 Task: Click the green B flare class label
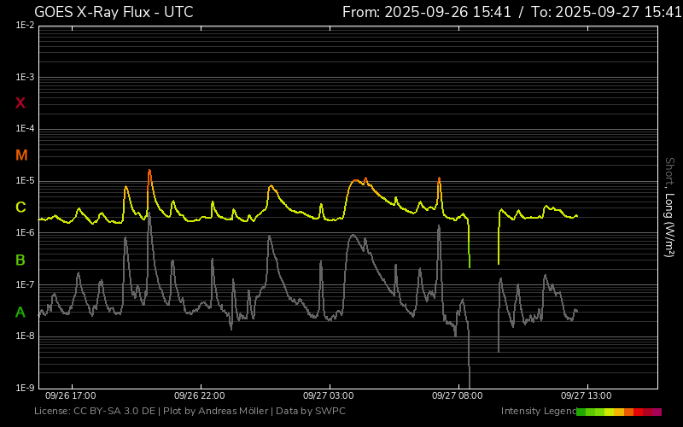coord(20,260)
